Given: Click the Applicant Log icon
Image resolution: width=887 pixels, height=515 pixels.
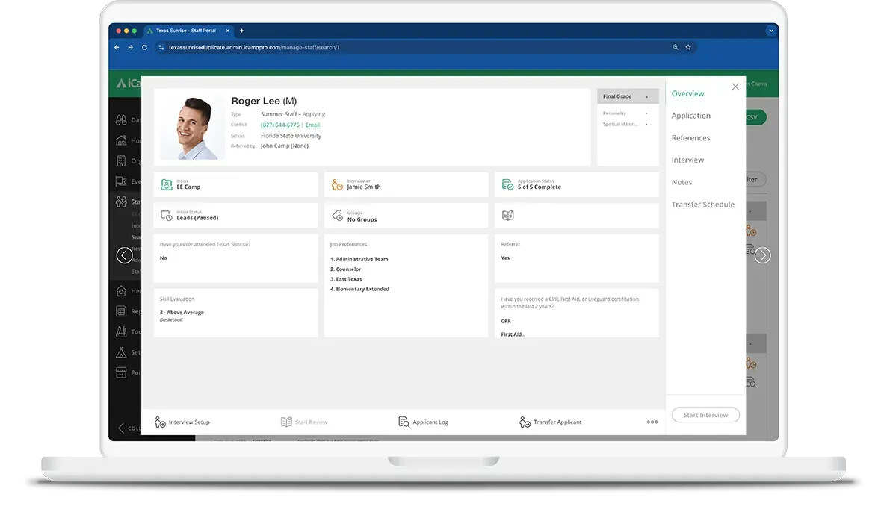Looking at the screenshot, I should 404,422.
